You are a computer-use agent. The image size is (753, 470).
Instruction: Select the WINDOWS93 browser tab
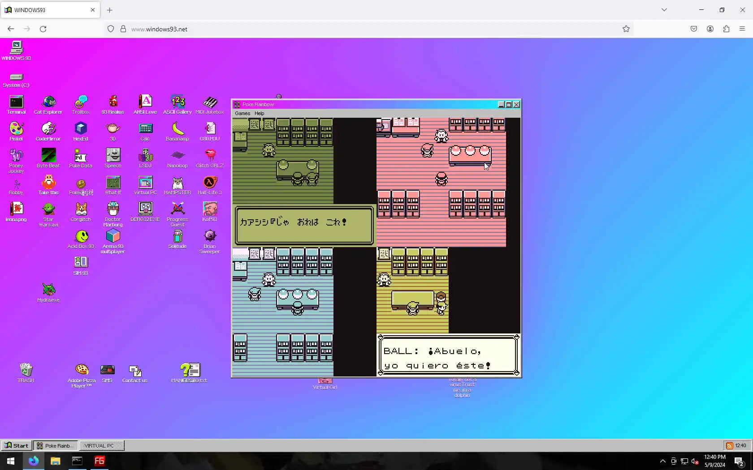(50, 10)
